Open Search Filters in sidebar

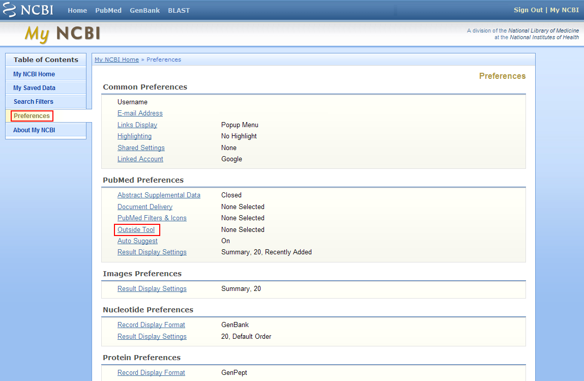click(x=34, y=102)
